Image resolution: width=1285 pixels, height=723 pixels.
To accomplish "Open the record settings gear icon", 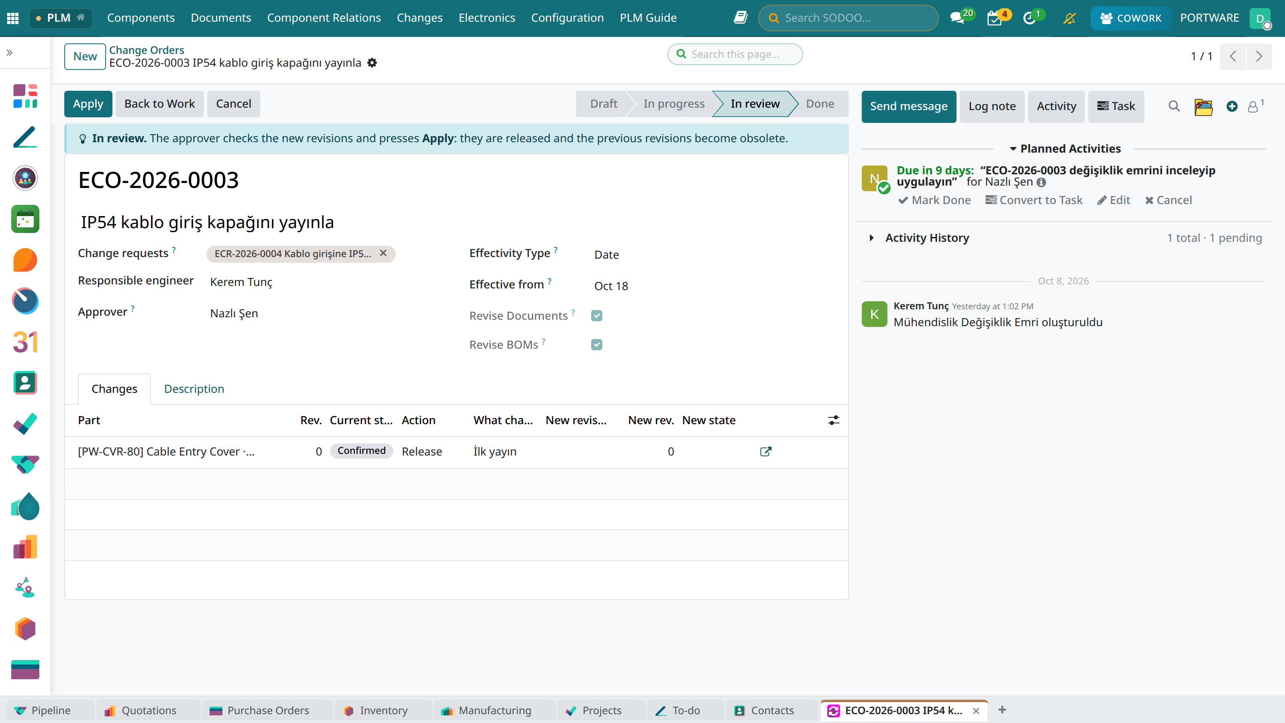I will click(372, 63).
